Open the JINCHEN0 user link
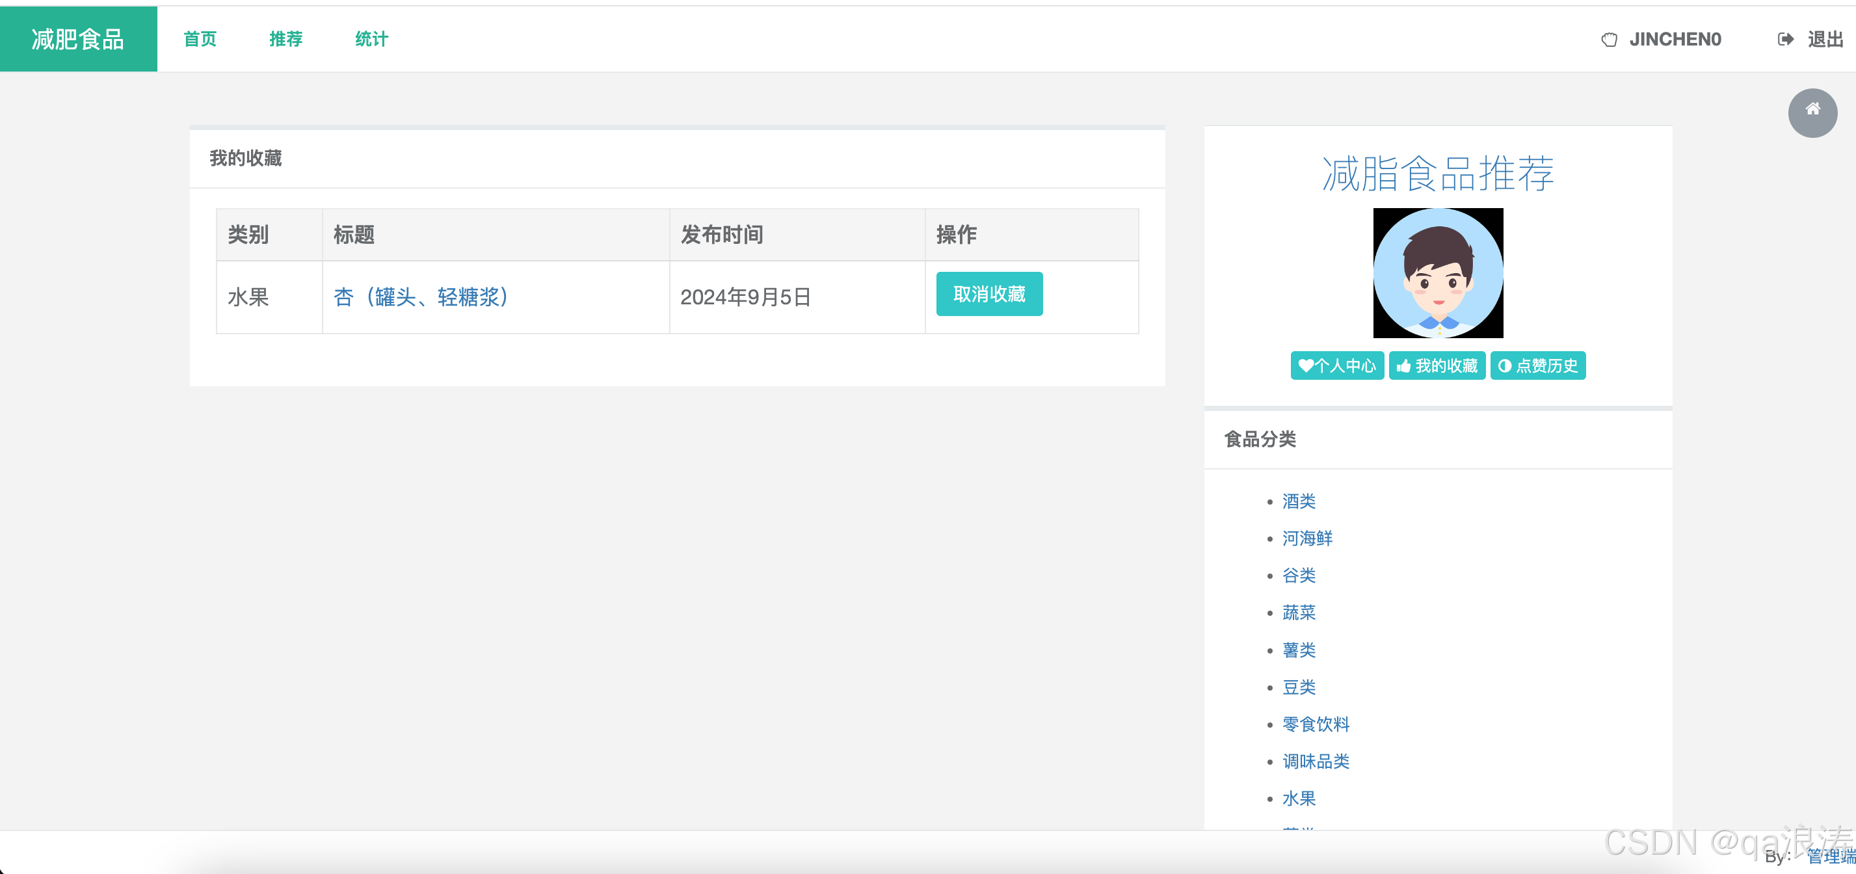 [x=1675, y=40]
